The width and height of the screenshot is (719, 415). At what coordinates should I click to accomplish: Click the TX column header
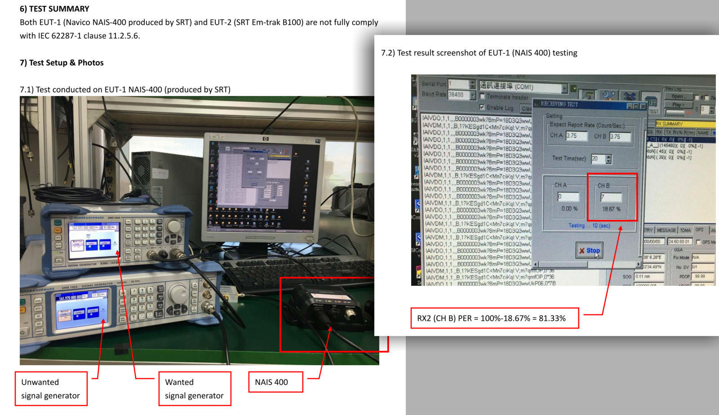[x=668, y=132]
